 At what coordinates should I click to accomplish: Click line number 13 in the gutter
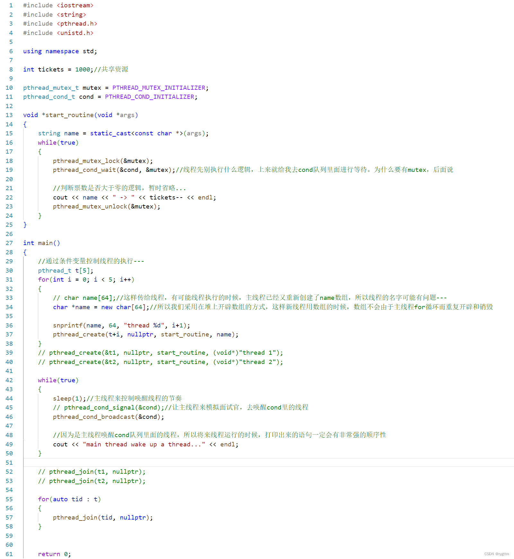pos(9,115)
